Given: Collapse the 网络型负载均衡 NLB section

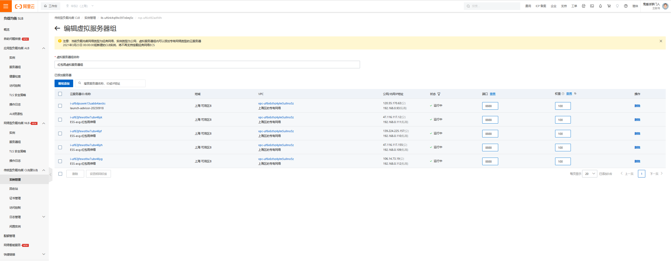Looking at the screenshot, I should [x=44, y=123].
